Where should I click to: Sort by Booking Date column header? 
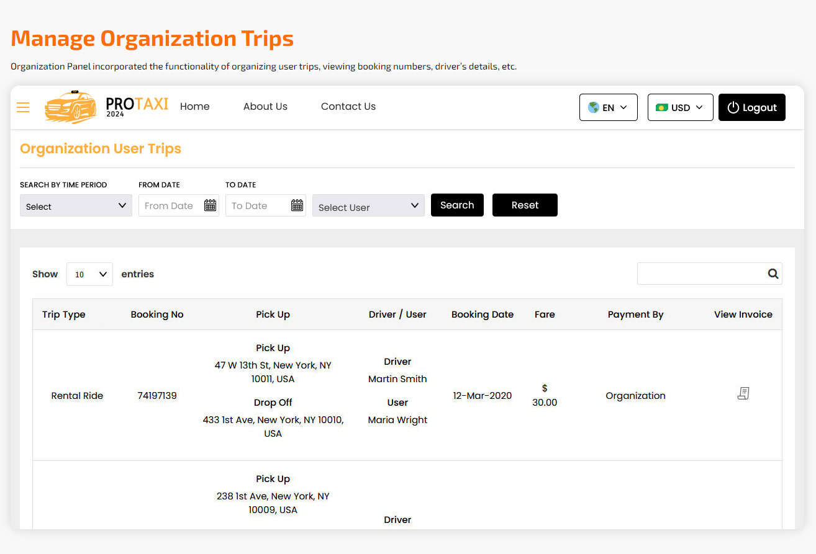483,315
